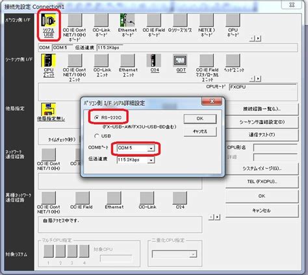Select PLC-side CC IE Cont NET/10(H) unit icon

75,60
